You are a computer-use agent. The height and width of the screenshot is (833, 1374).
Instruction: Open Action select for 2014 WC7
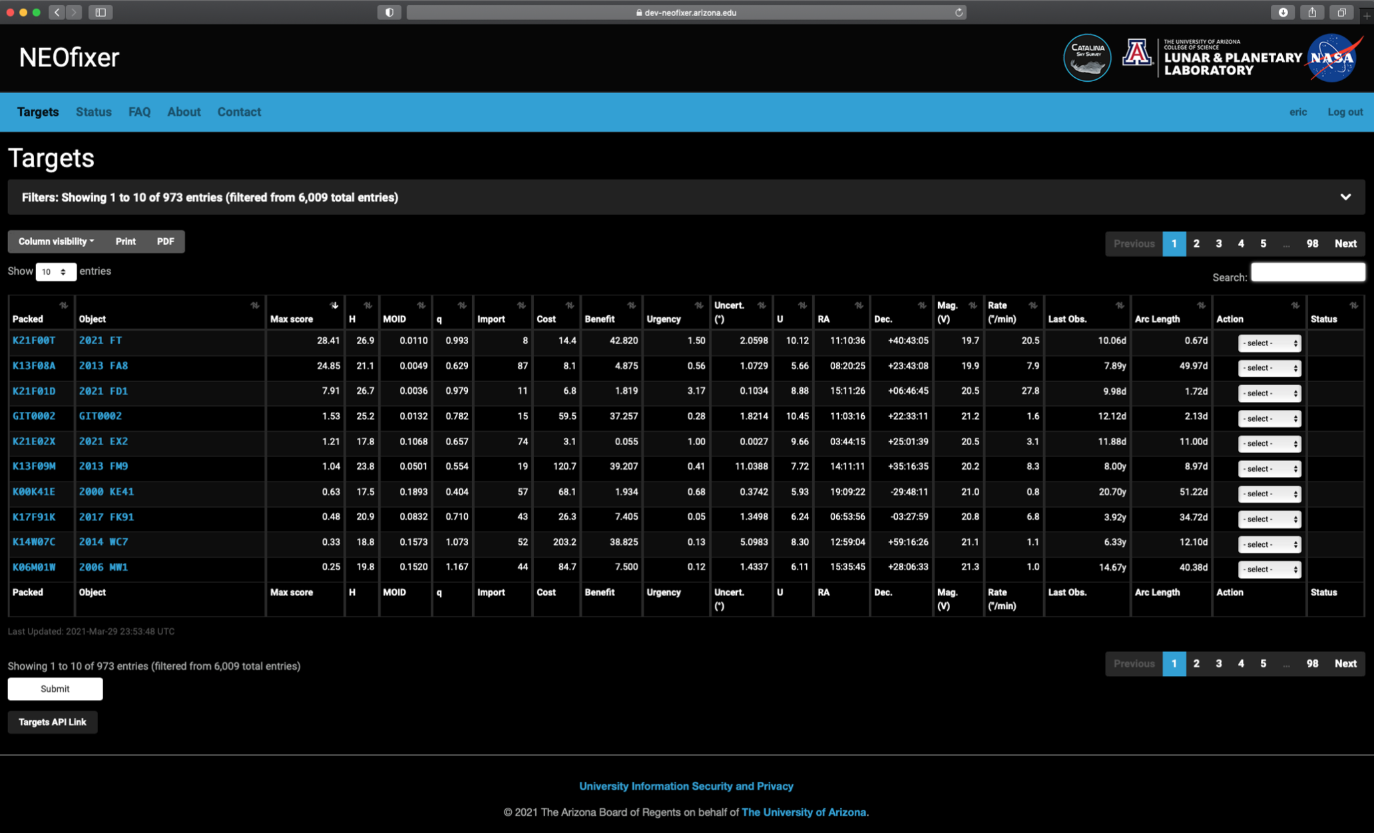click(x=1269, y=544)
